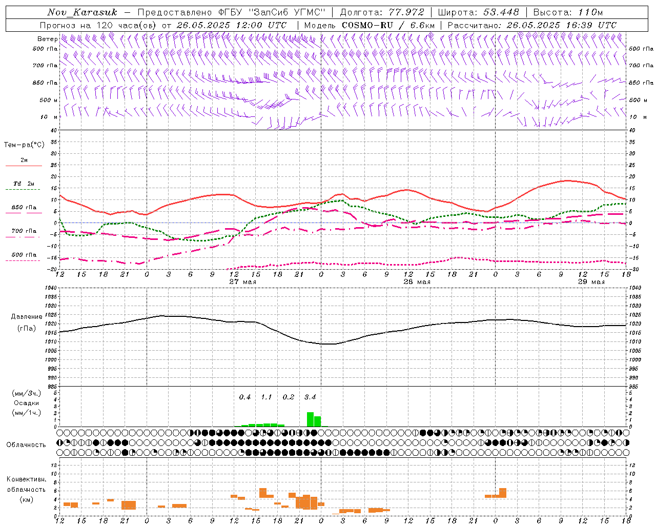Click the Nov_Karasuk station title
The height and width of the screenshot is (525, 656).
[x=82, y=12]
